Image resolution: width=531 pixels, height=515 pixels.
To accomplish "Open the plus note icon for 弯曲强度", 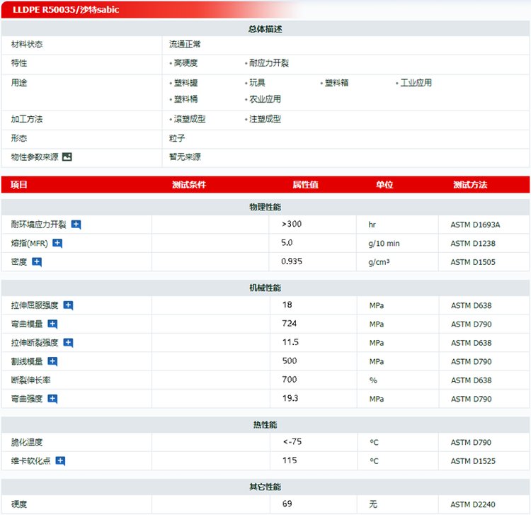I will (52, 399).
